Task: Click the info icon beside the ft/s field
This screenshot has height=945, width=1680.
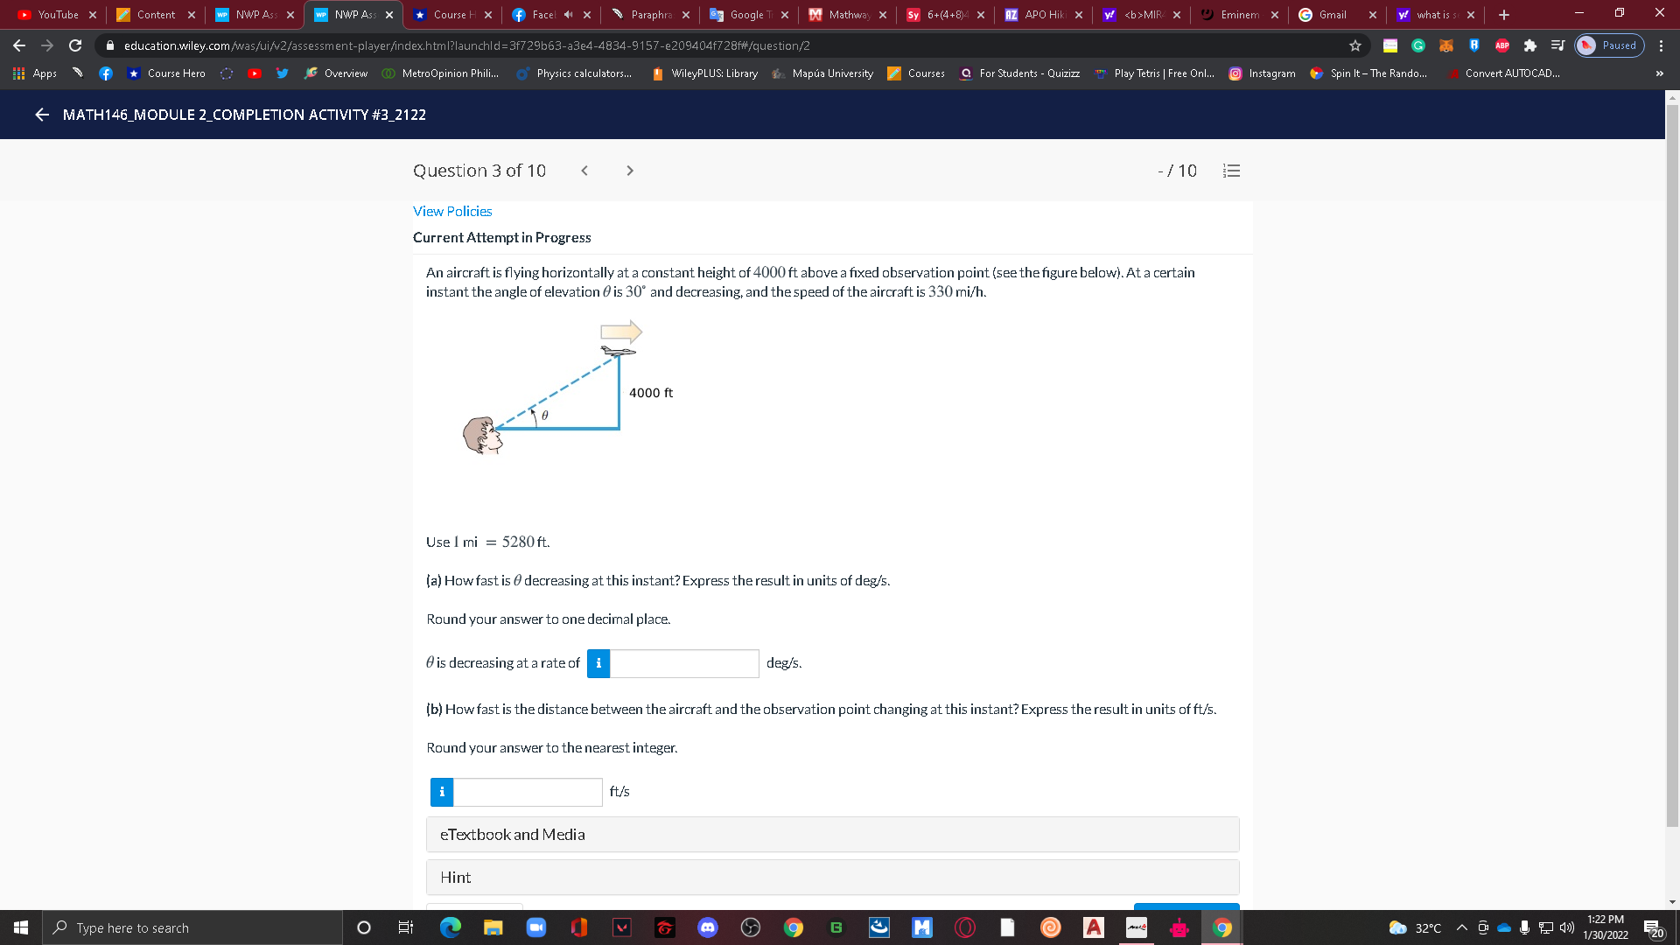Action: [x=442, y=792]
